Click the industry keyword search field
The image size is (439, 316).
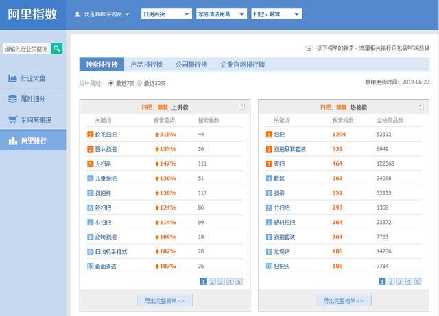point(27,49)
